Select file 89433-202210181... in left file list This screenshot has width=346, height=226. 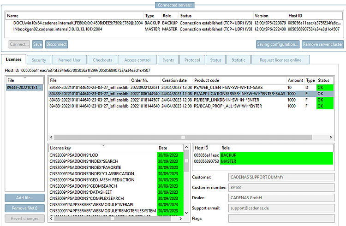pyautogui.click(x=24, y=87)
